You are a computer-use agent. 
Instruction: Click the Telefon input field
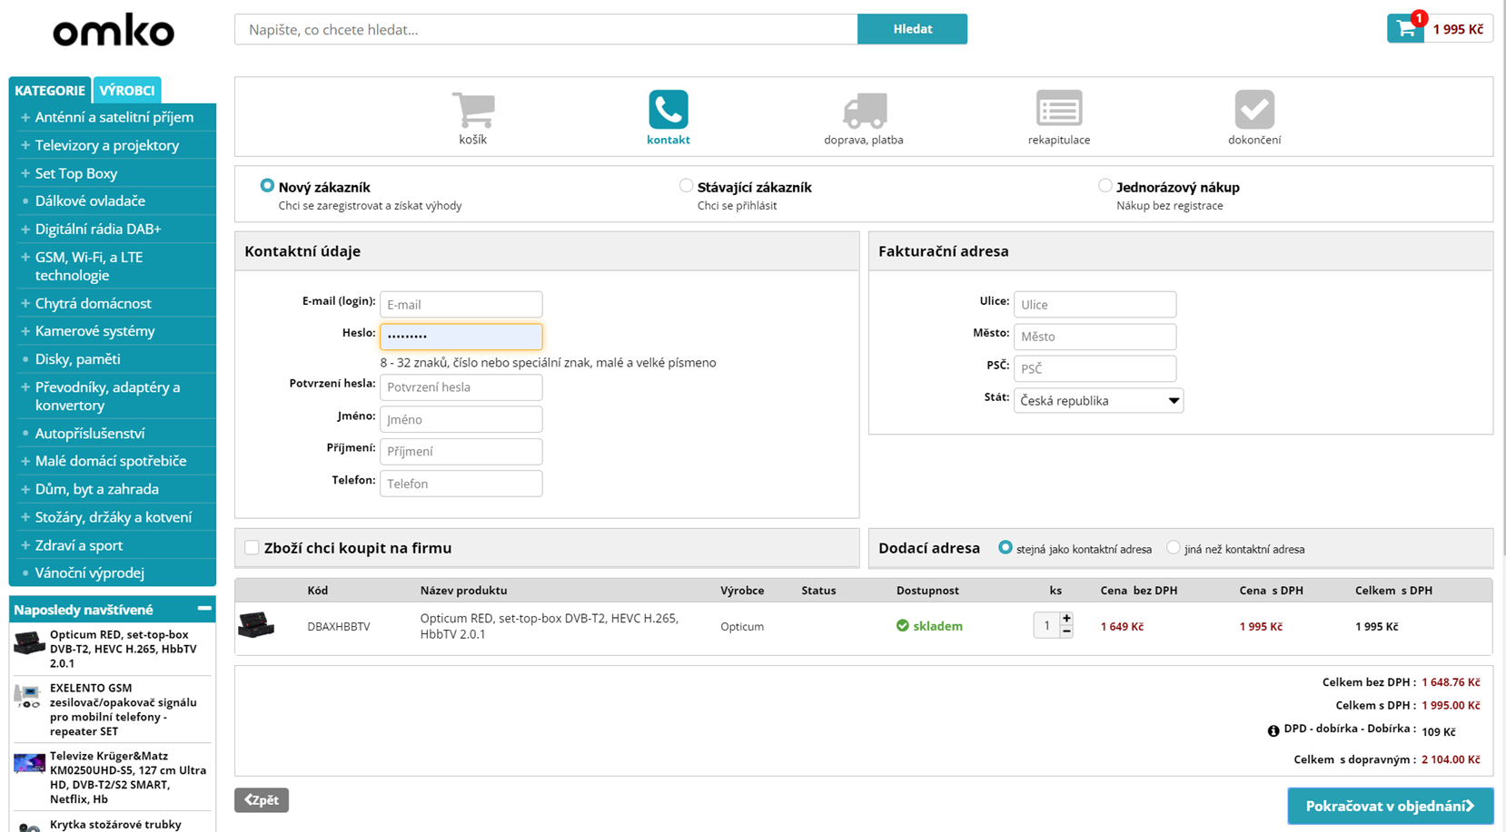(x=461, y=484)
